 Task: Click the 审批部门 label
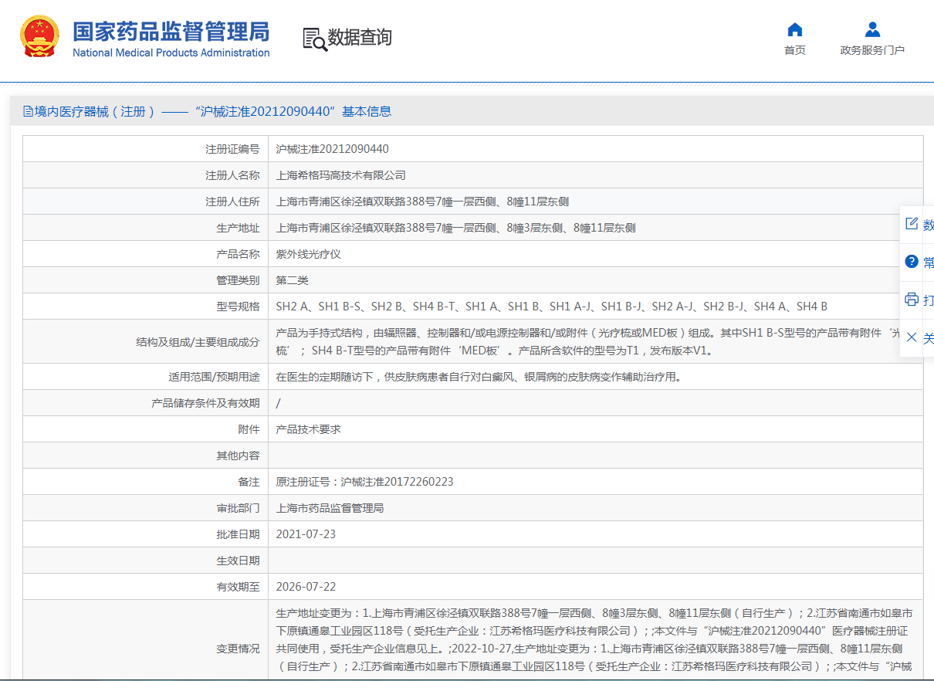[x=238, y=508]
